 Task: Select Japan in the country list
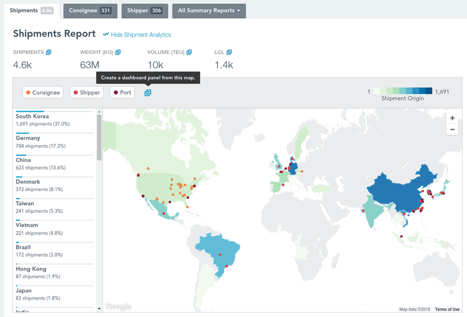pyautogui.click(x=55, y=295)
